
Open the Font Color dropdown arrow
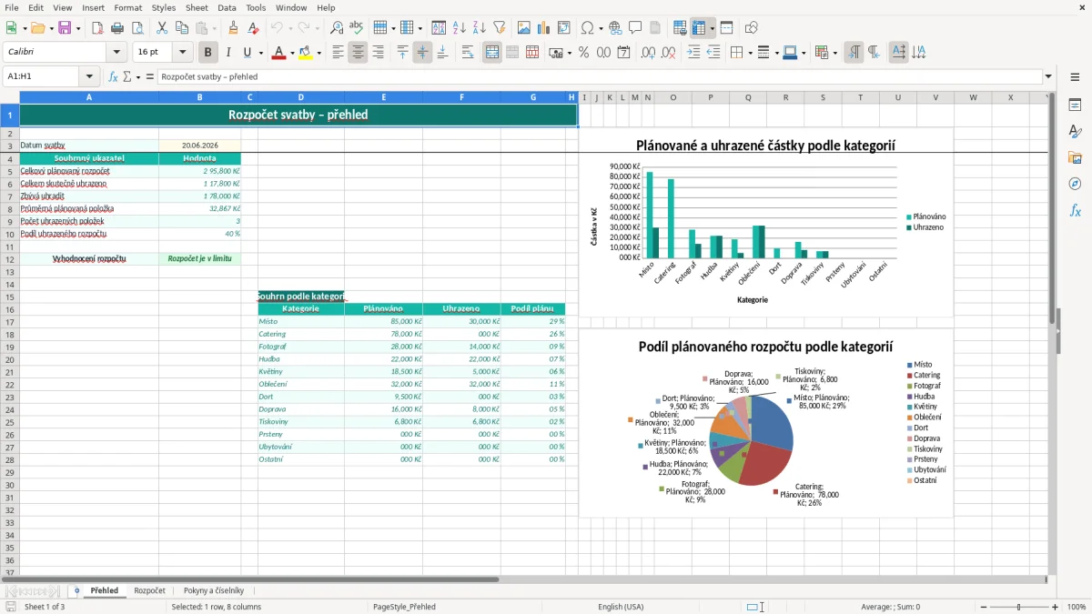click(x=291, y=53)
